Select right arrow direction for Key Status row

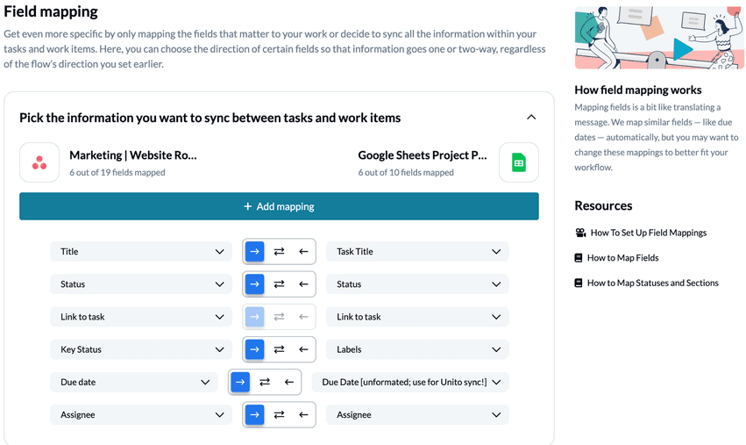[x=254, y=349]
